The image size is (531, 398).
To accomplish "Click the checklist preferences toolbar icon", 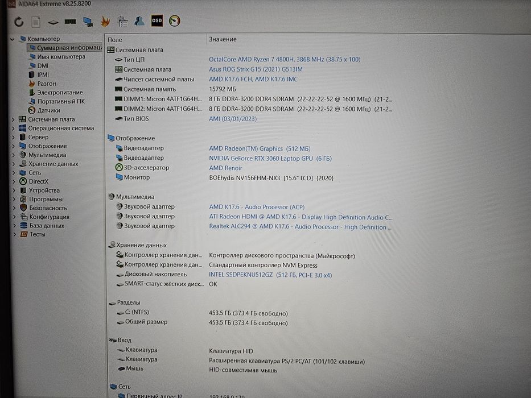I will pos(122,22).
